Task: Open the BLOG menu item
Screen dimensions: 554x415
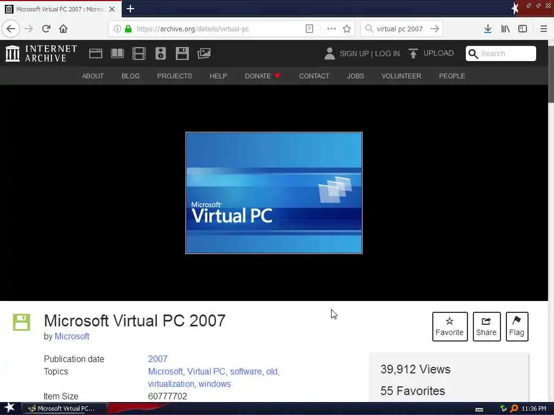Action: (130, 76)
